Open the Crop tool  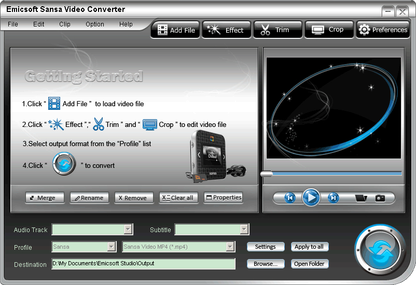(328, 30)
